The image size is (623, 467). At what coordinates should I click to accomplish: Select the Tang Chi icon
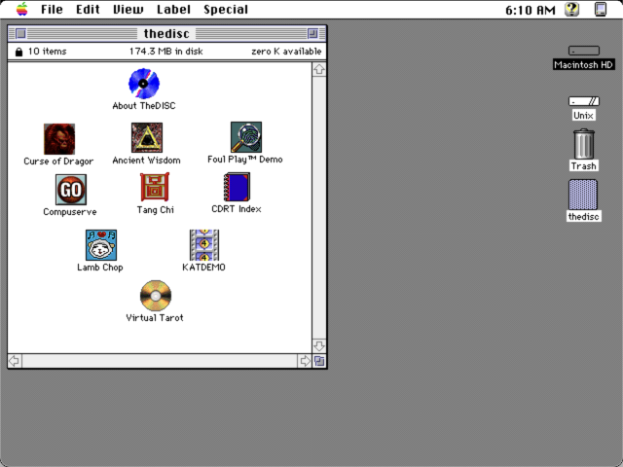[155, 187]
